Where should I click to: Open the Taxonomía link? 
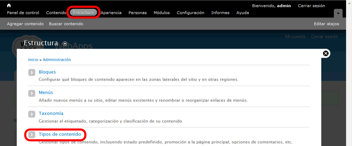tap(51, 113)
